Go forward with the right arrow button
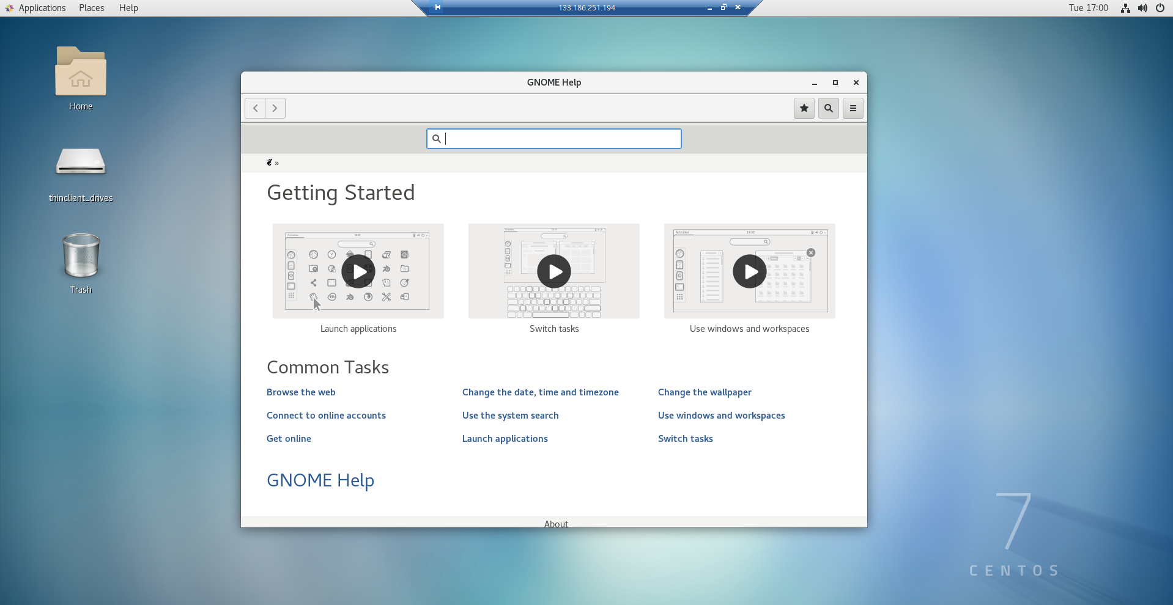This screenshot has height=605, width=1173. pos(275,108)
